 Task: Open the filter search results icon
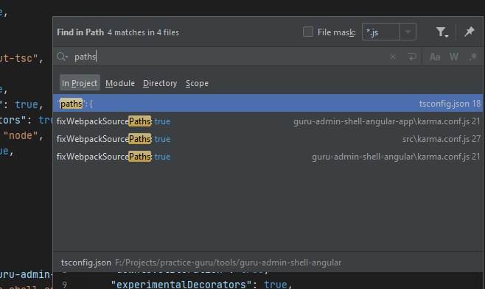442,32
